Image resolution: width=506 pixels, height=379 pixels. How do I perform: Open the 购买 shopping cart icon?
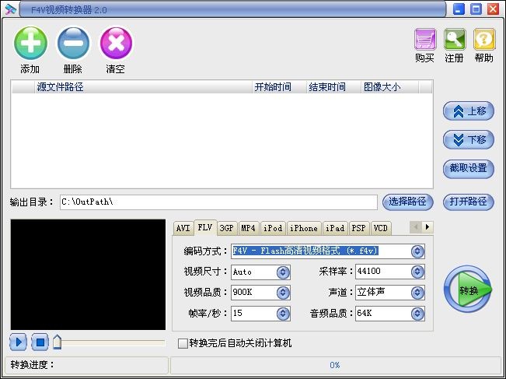[x=425, y=39]
